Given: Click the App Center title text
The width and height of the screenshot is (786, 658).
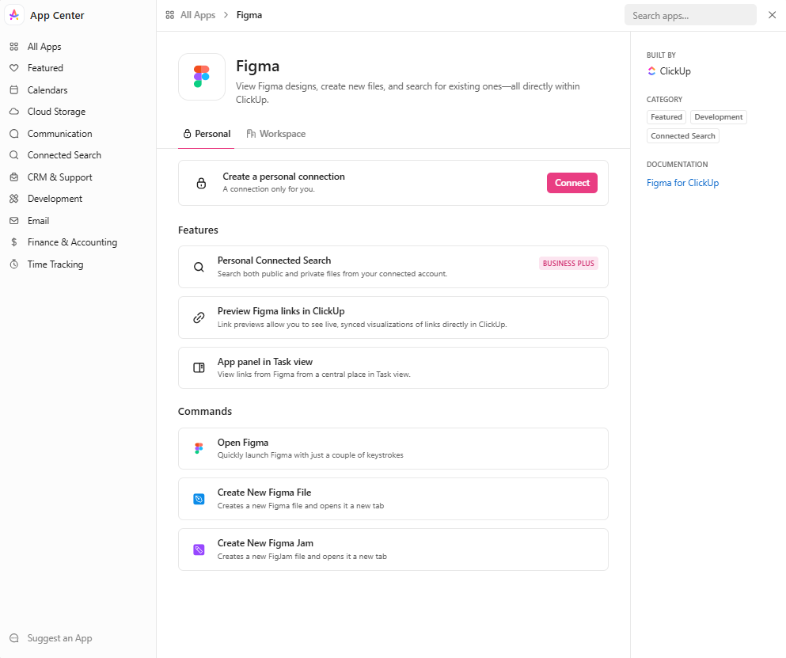Looking at the screenshot, I should [57, 16].
